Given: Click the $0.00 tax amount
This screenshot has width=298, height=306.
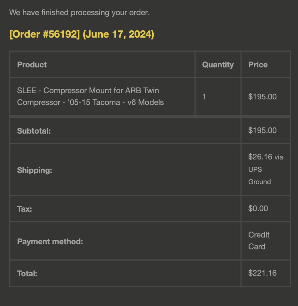Looking at the screenshot, I should pyautogui.click(x=258, y=208).
